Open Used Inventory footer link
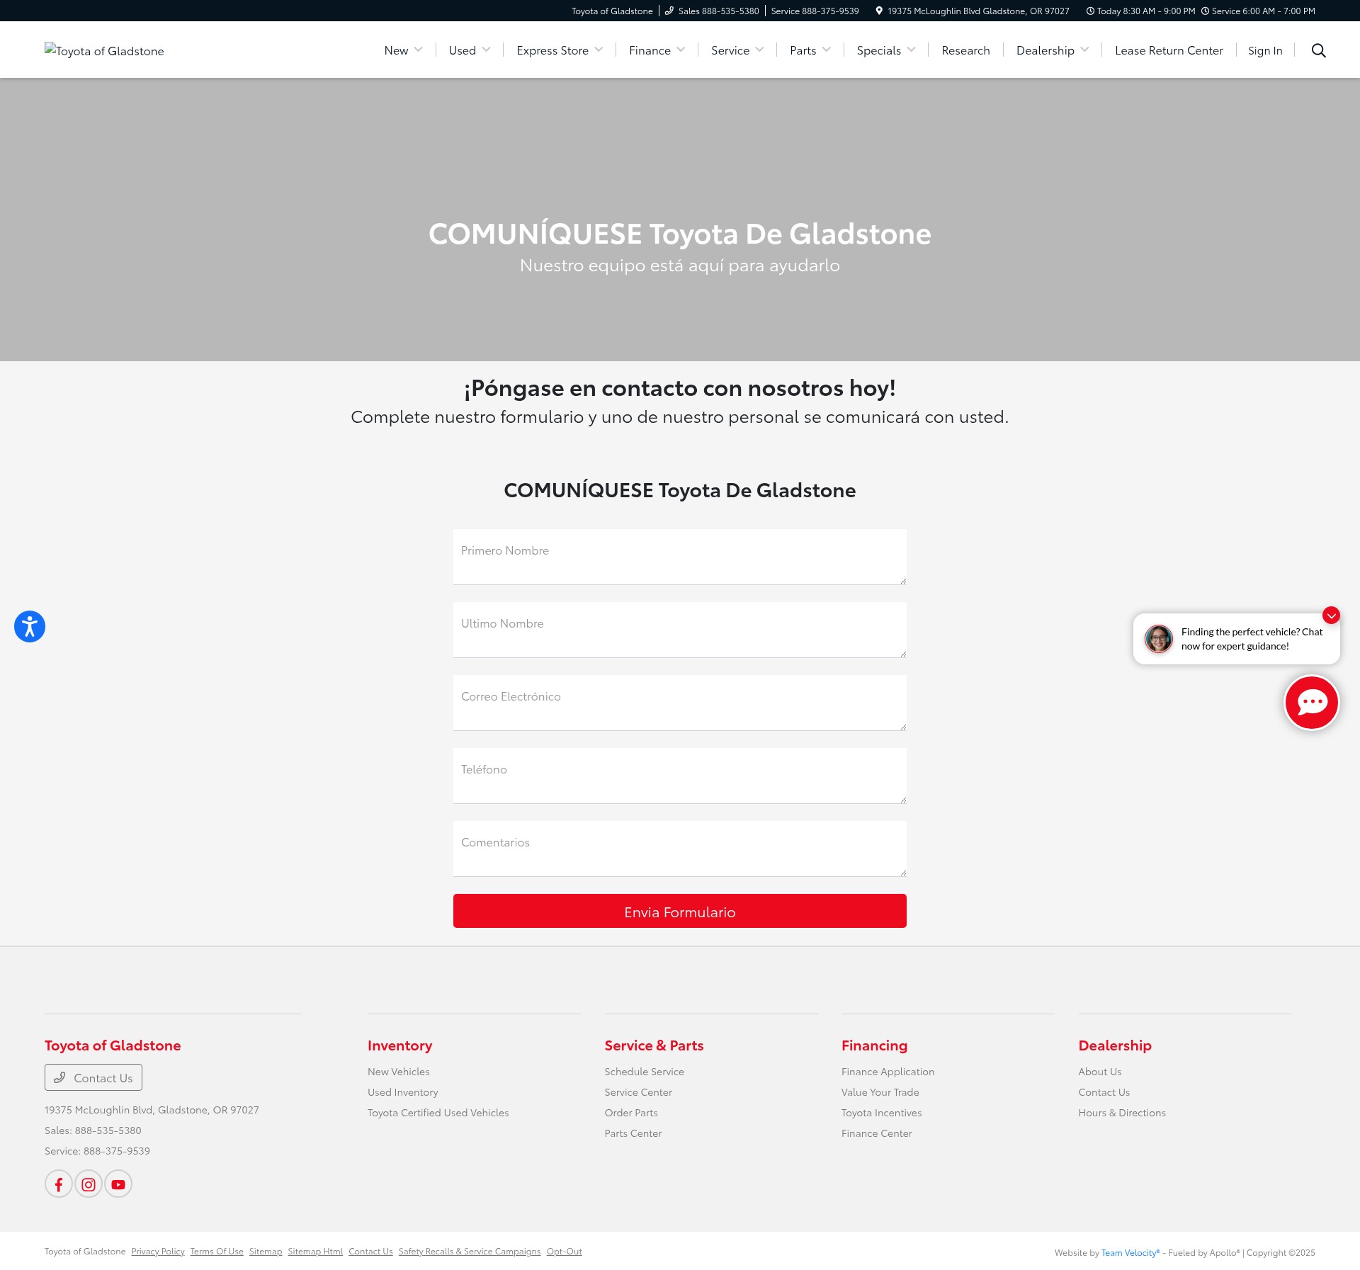Screen dimensions: 1360x1270 (x=403, y=1092)
